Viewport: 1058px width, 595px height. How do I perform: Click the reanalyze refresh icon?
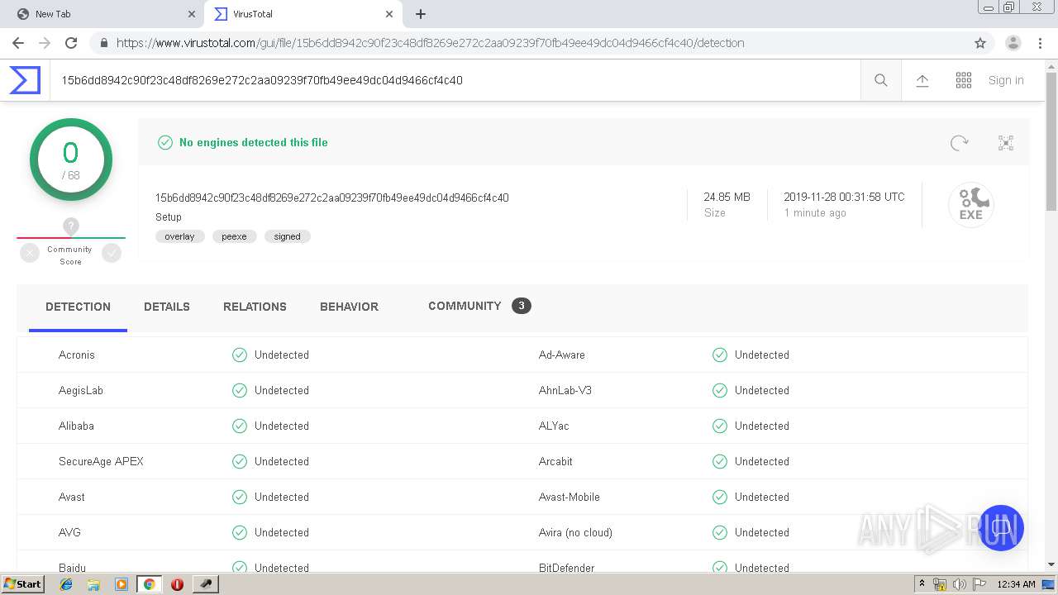(959, 143)
